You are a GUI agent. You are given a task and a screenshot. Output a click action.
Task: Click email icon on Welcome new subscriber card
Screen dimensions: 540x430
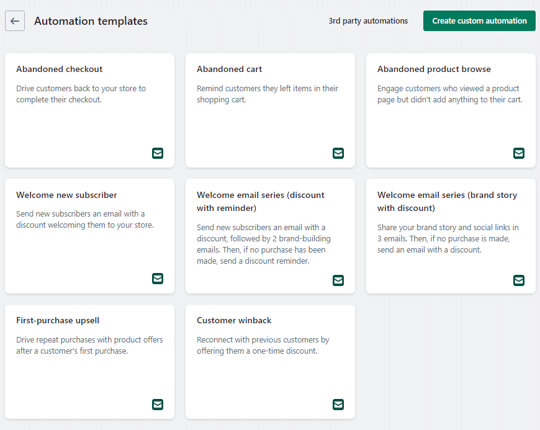tap(158, 279)
